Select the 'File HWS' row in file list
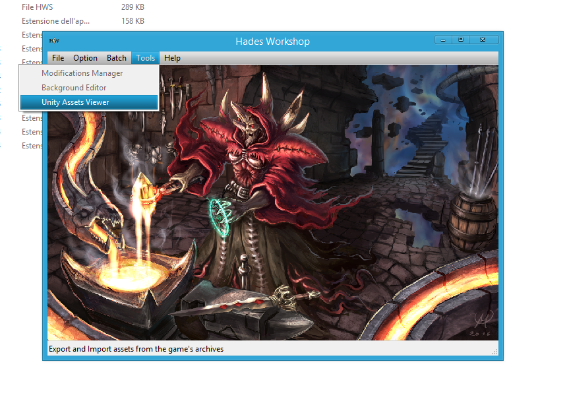 click(x=82, y=7)
